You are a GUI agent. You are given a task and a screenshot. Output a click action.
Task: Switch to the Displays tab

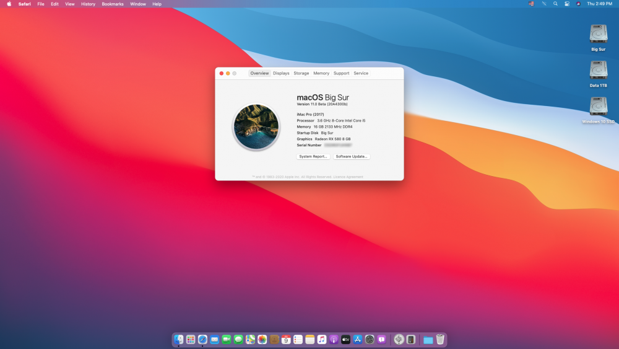point(281,73)
